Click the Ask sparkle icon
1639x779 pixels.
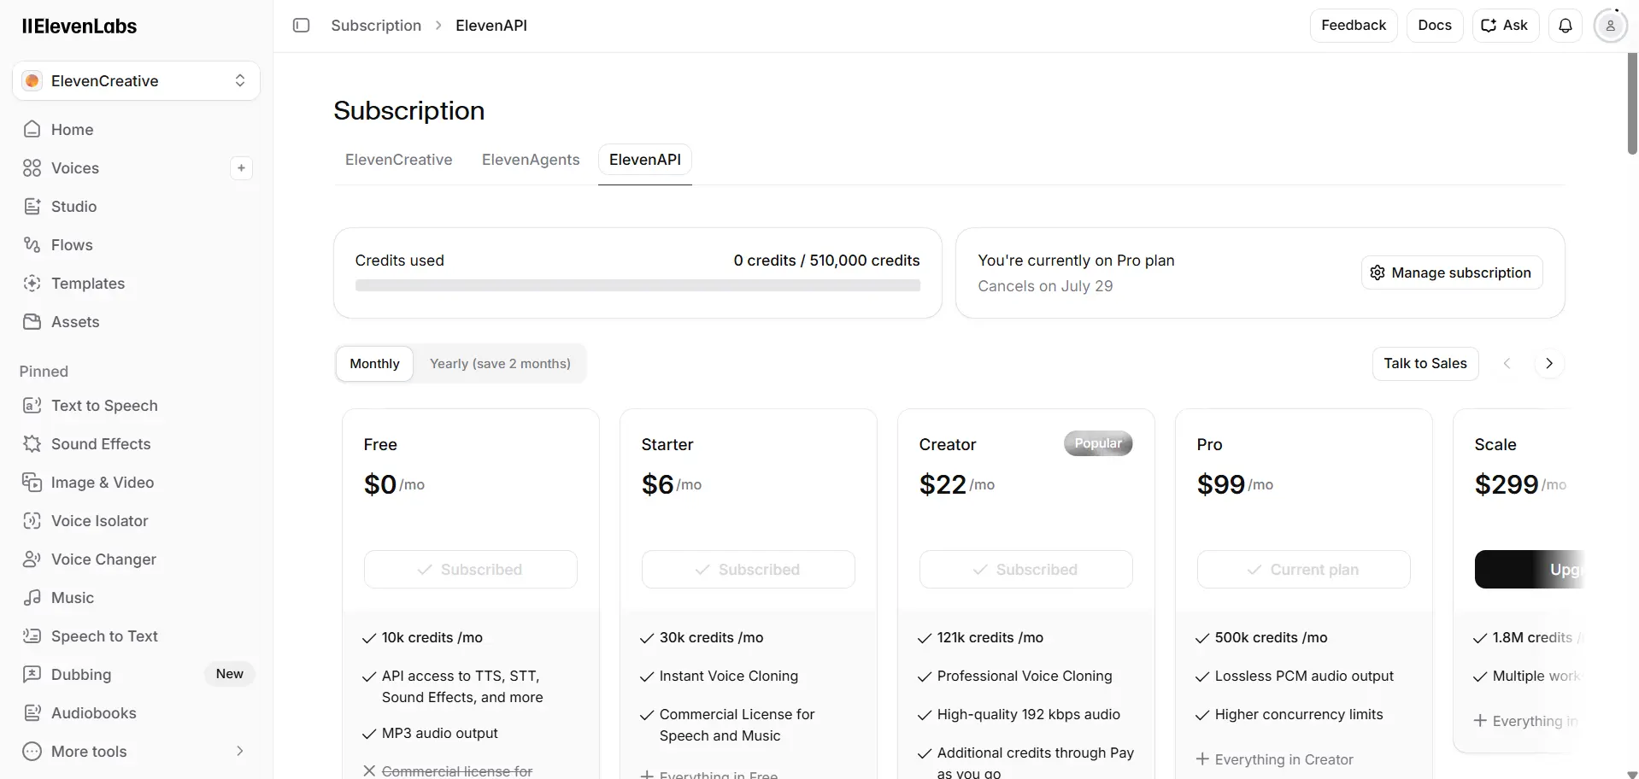point(1489,26)
